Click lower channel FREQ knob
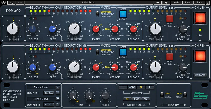Screen dimensions: 211x109 (x=53, y=67)
